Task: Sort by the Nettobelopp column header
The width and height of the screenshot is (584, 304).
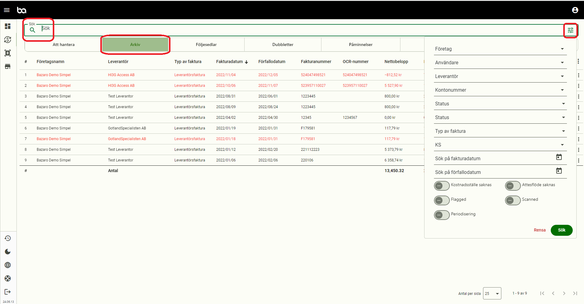Action: tap(396, 62)
